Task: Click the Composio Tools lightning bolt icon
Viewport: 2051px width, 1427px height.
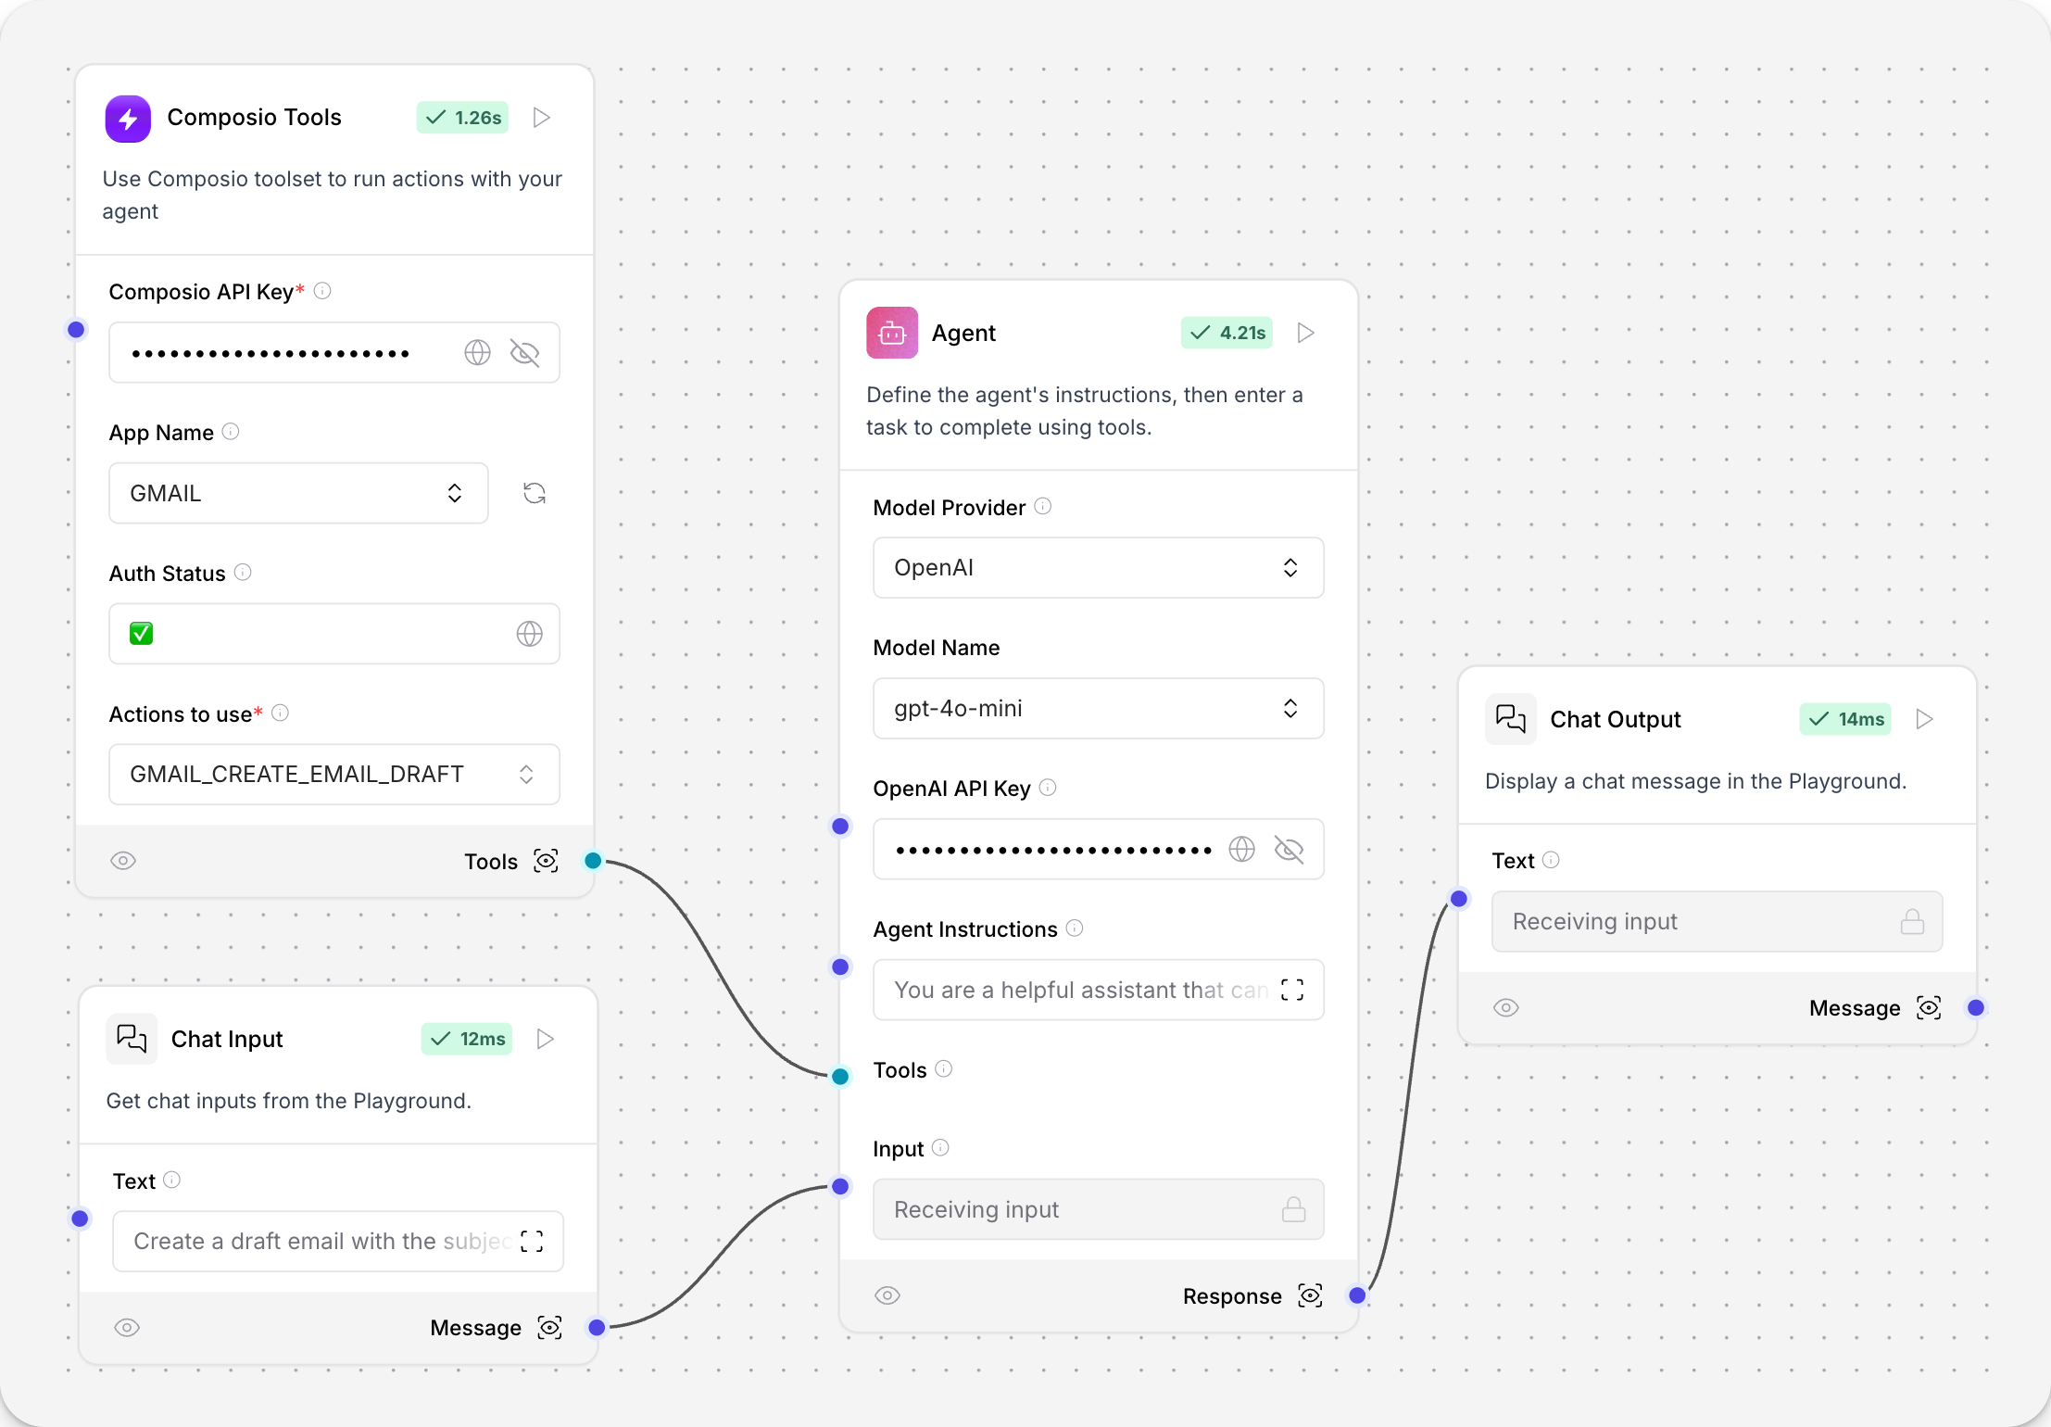Action: [x=130, y=117]
